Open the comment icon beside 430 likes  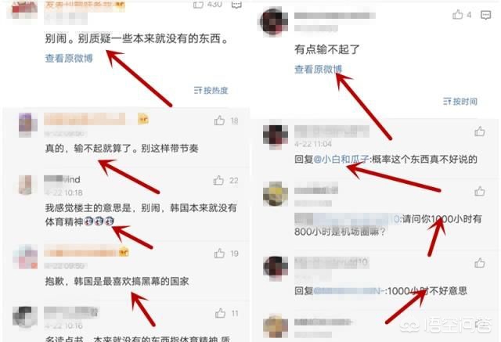pyautogui.click(x=236, y=4)
